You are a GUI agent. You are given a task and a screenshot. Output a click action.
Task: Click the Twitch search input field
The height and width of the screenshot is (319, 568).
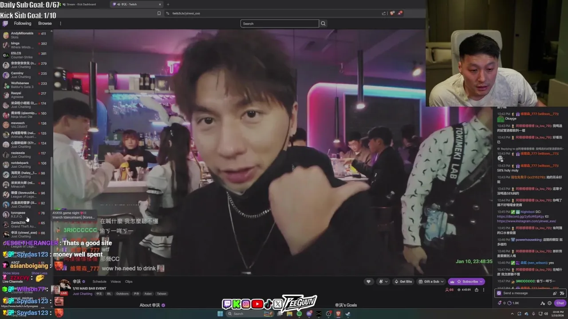point(280,23)
